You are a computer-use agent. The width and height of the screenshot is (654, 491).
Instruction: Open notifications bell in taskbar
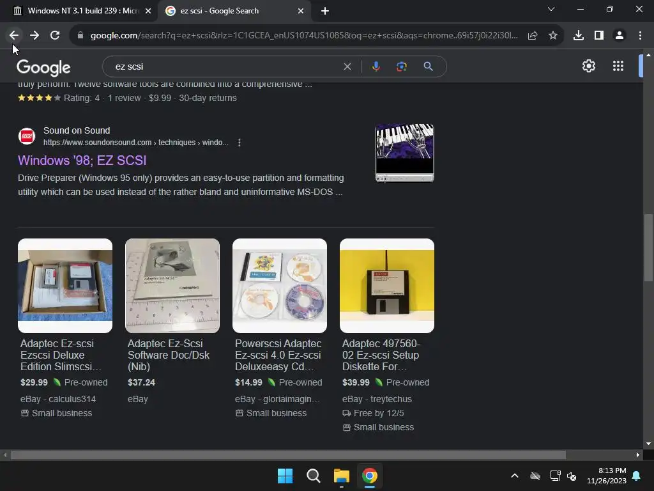[637, 476]
